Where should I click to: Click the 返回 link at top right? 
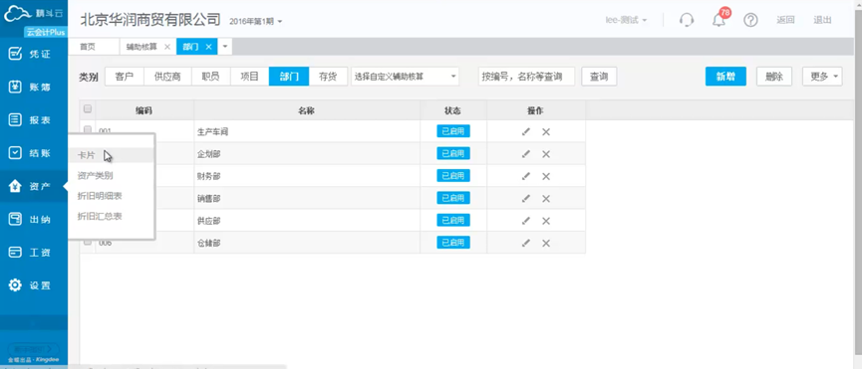coord(785,20)
